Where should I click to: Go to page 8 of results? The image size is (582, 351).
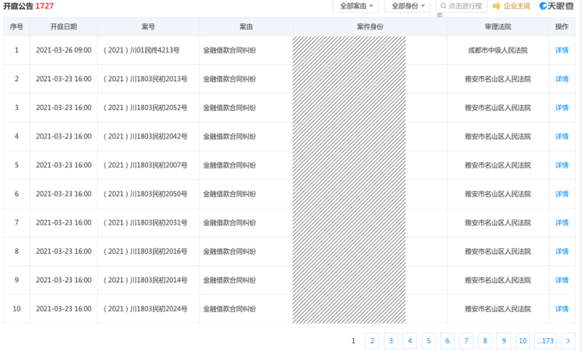(485, 340)
